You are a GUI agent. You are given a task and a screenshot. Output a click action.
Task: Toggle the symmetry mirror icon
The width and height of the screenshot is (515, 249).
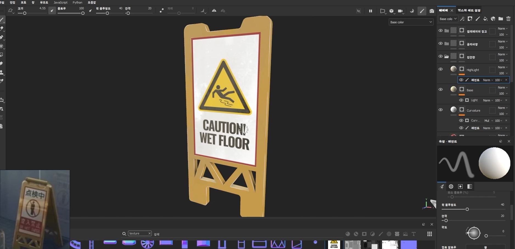tap(214, 11)
